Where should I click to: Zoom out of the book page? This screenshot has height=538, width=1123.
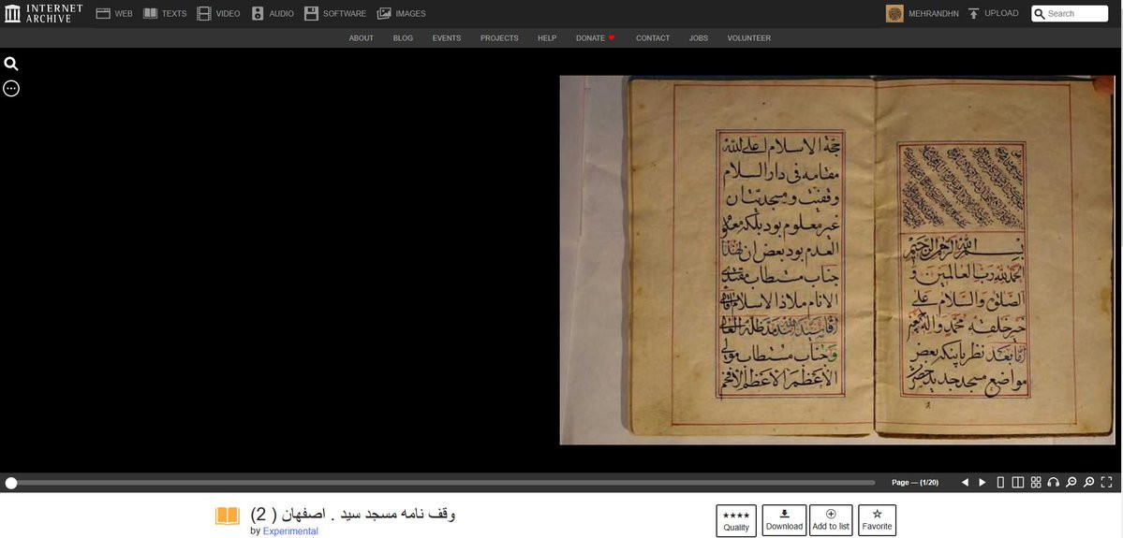tap(1071, 483)
